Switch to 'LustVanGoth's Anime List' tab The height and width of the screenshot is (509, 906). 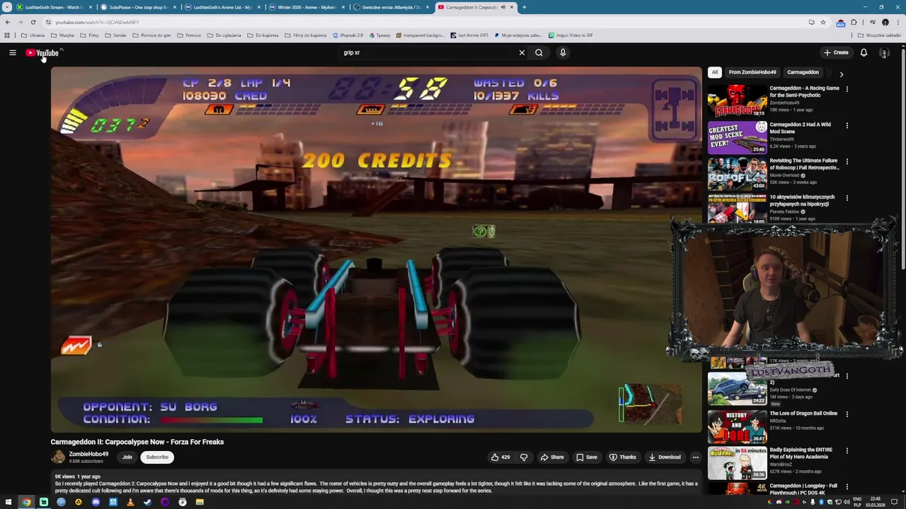click(222, 7)
